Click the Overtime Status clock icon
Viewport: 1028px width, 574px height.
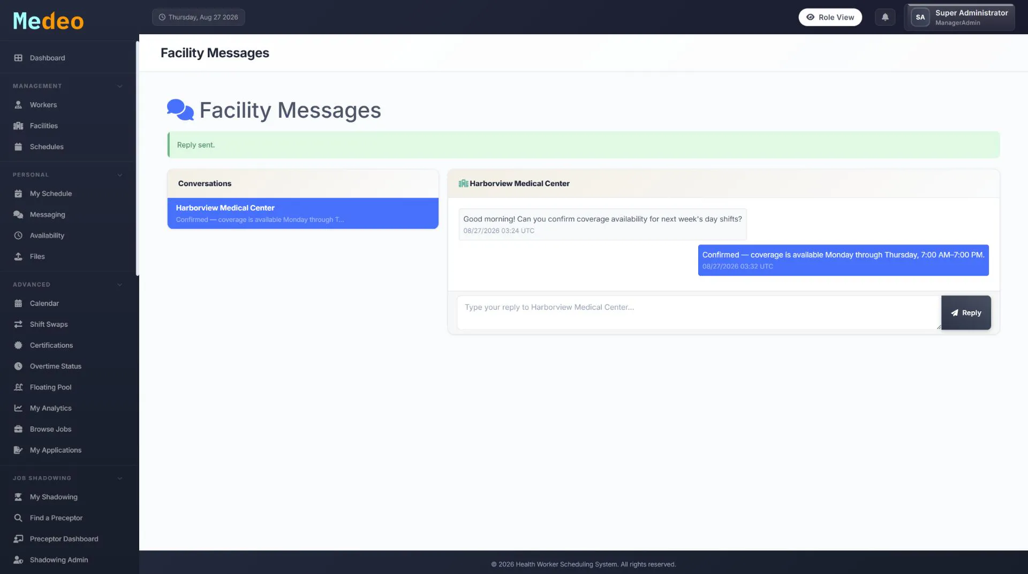(x=18, y=366)
